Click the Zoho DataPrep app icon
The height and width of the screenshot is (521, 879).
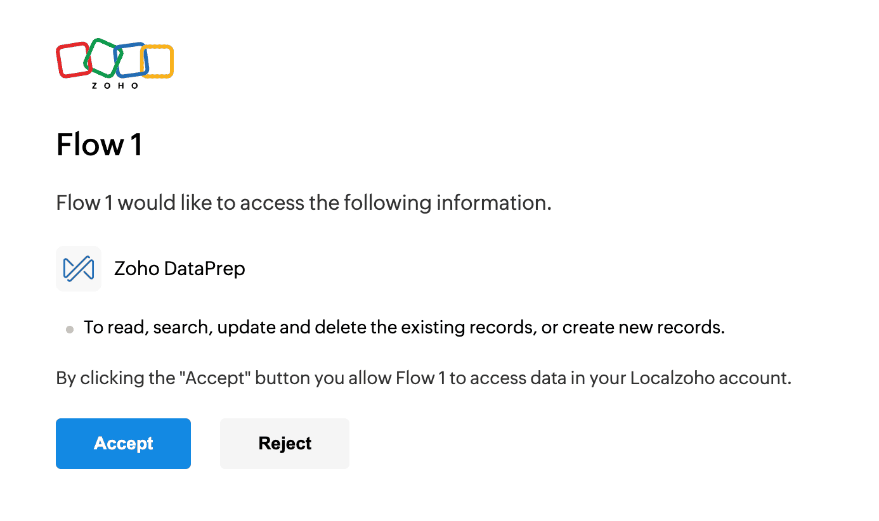79,269
